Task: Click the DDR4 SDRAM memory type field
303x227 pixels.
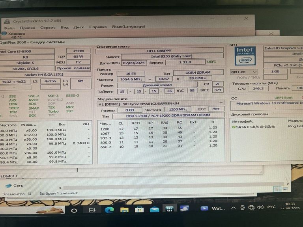Action: (x=198, y=73)
